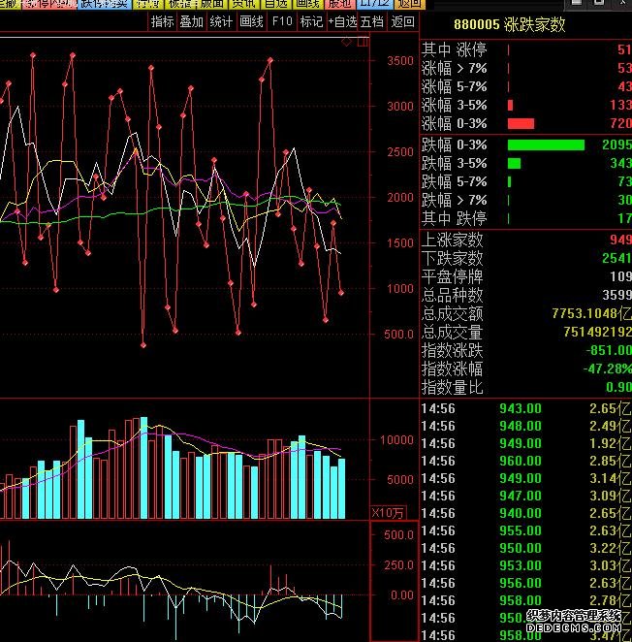Viewport: 632px width, 642px height.
Task: Click tick row with price 943.00
Action: pyautogui.click(x=526, y=408)
